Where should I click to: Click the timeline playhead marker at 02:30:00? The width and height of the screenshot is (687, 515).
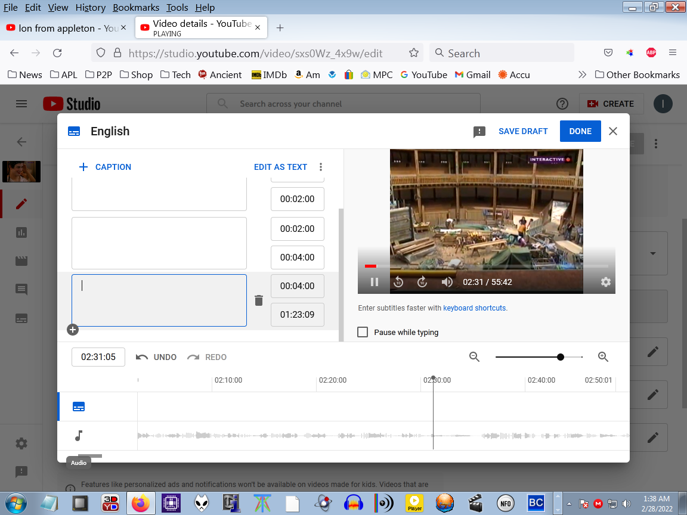coord(434,378)
